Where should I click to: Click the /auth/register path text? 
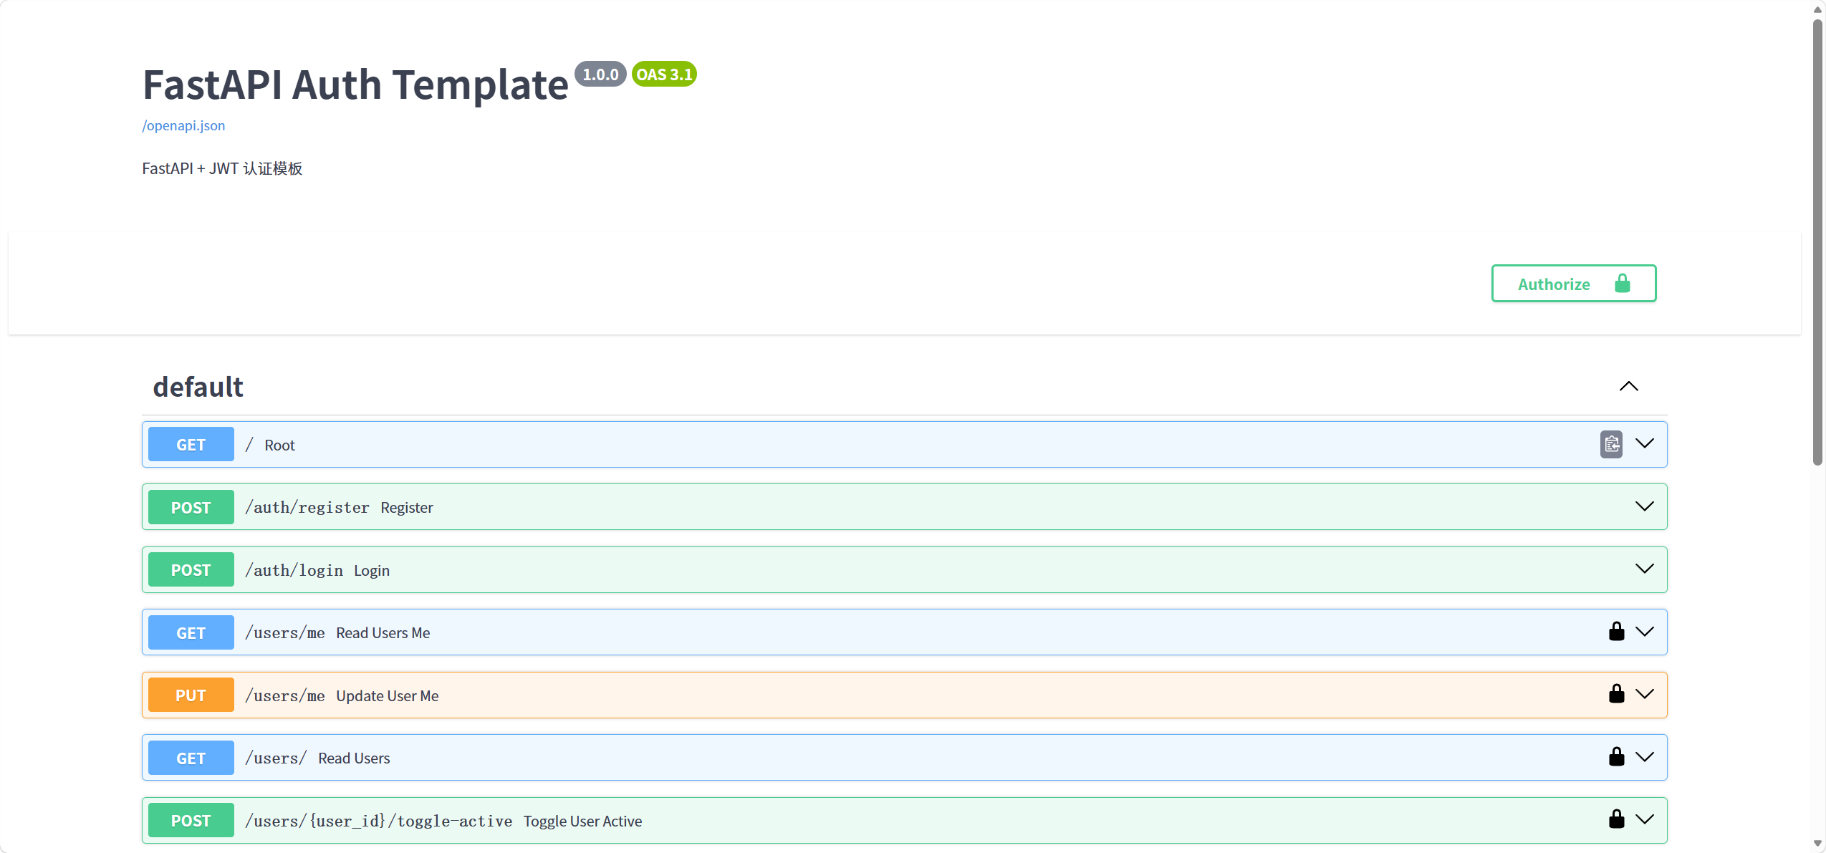pos(307,508)
